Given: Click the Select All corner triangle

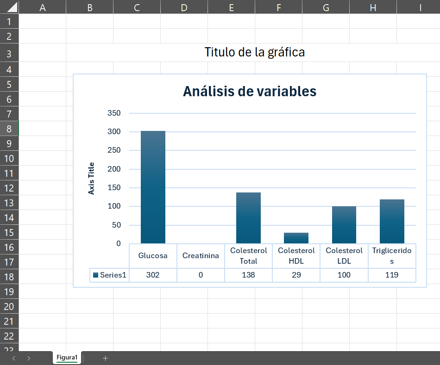Looking at the screenshot, I should [x=9, y=7].
